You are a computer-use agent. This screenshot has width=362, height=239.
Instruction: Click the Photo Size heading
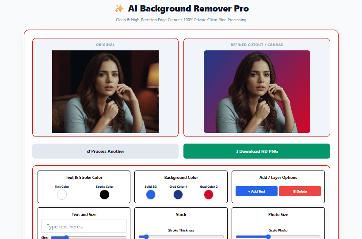(278, 215)
